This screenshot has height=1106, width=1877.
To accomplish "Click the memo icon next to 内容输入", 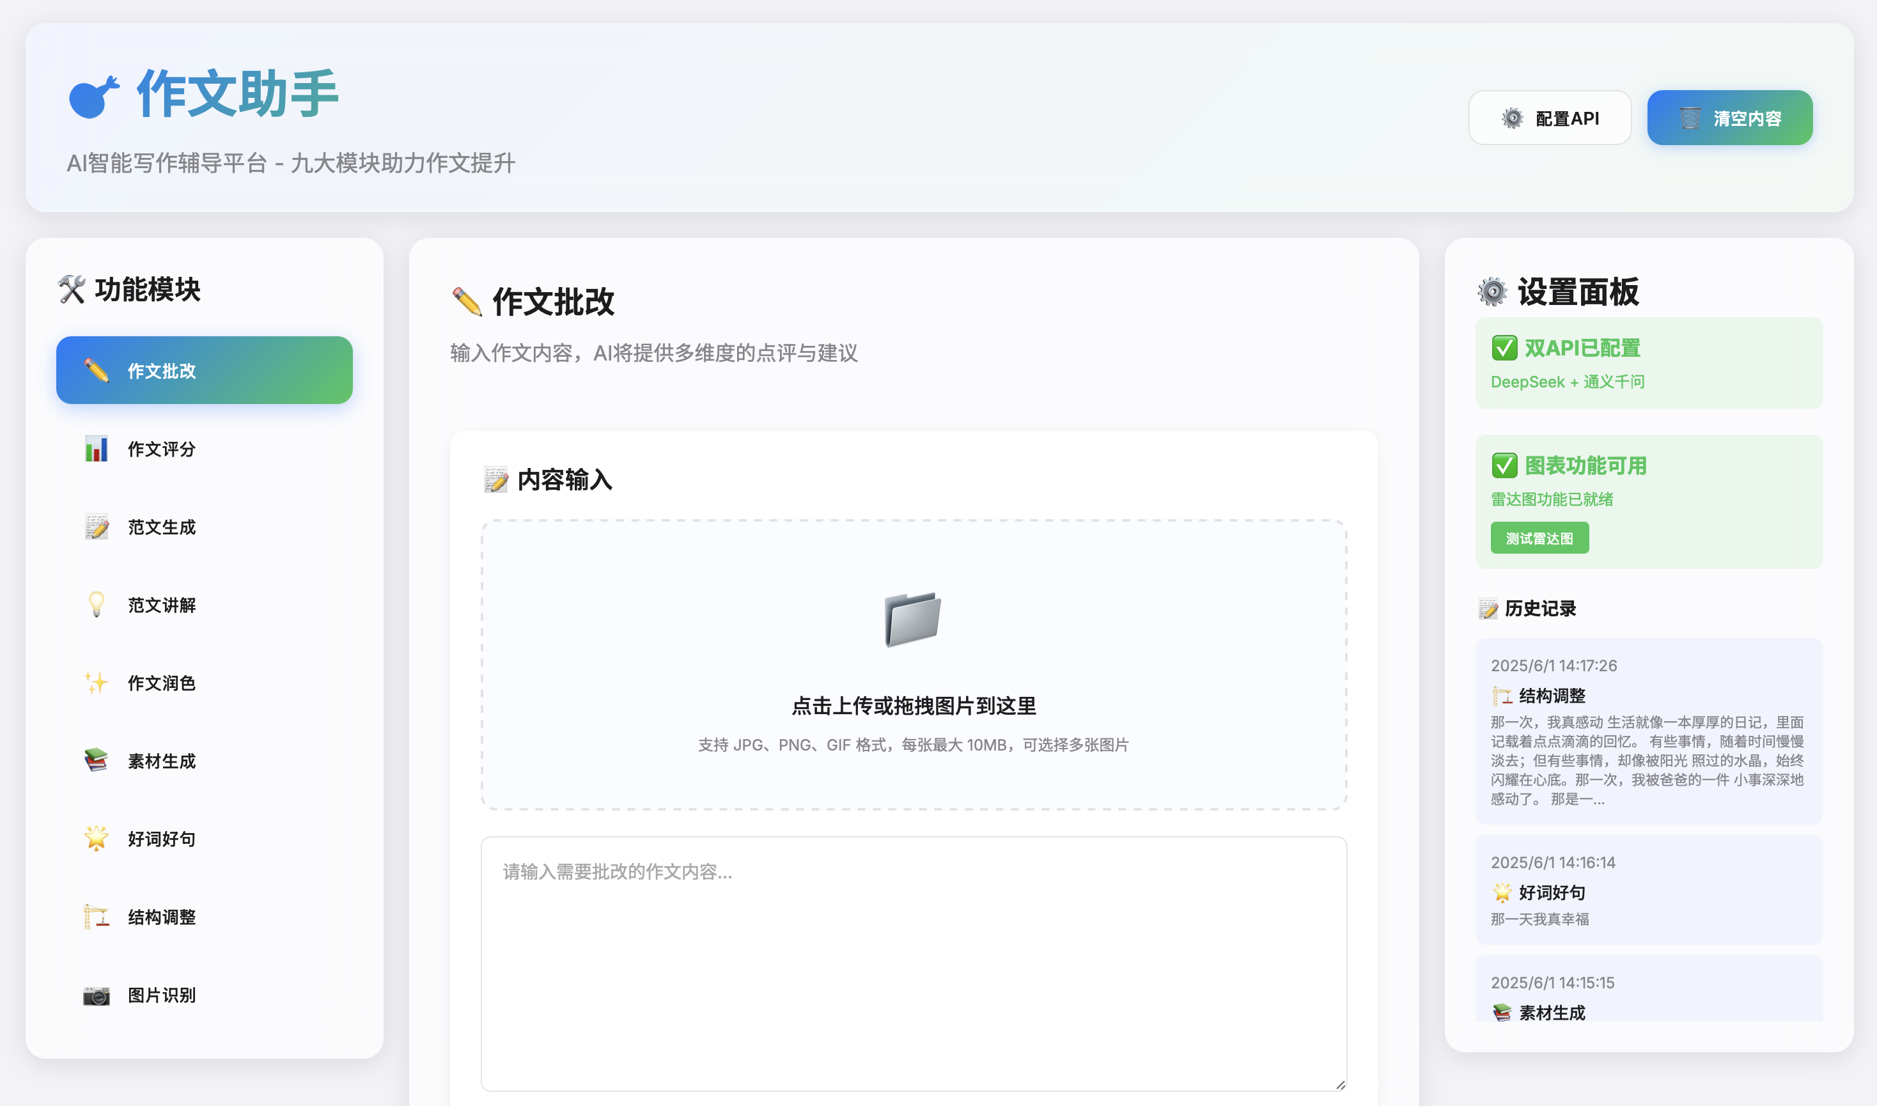I will click(495, 479).
